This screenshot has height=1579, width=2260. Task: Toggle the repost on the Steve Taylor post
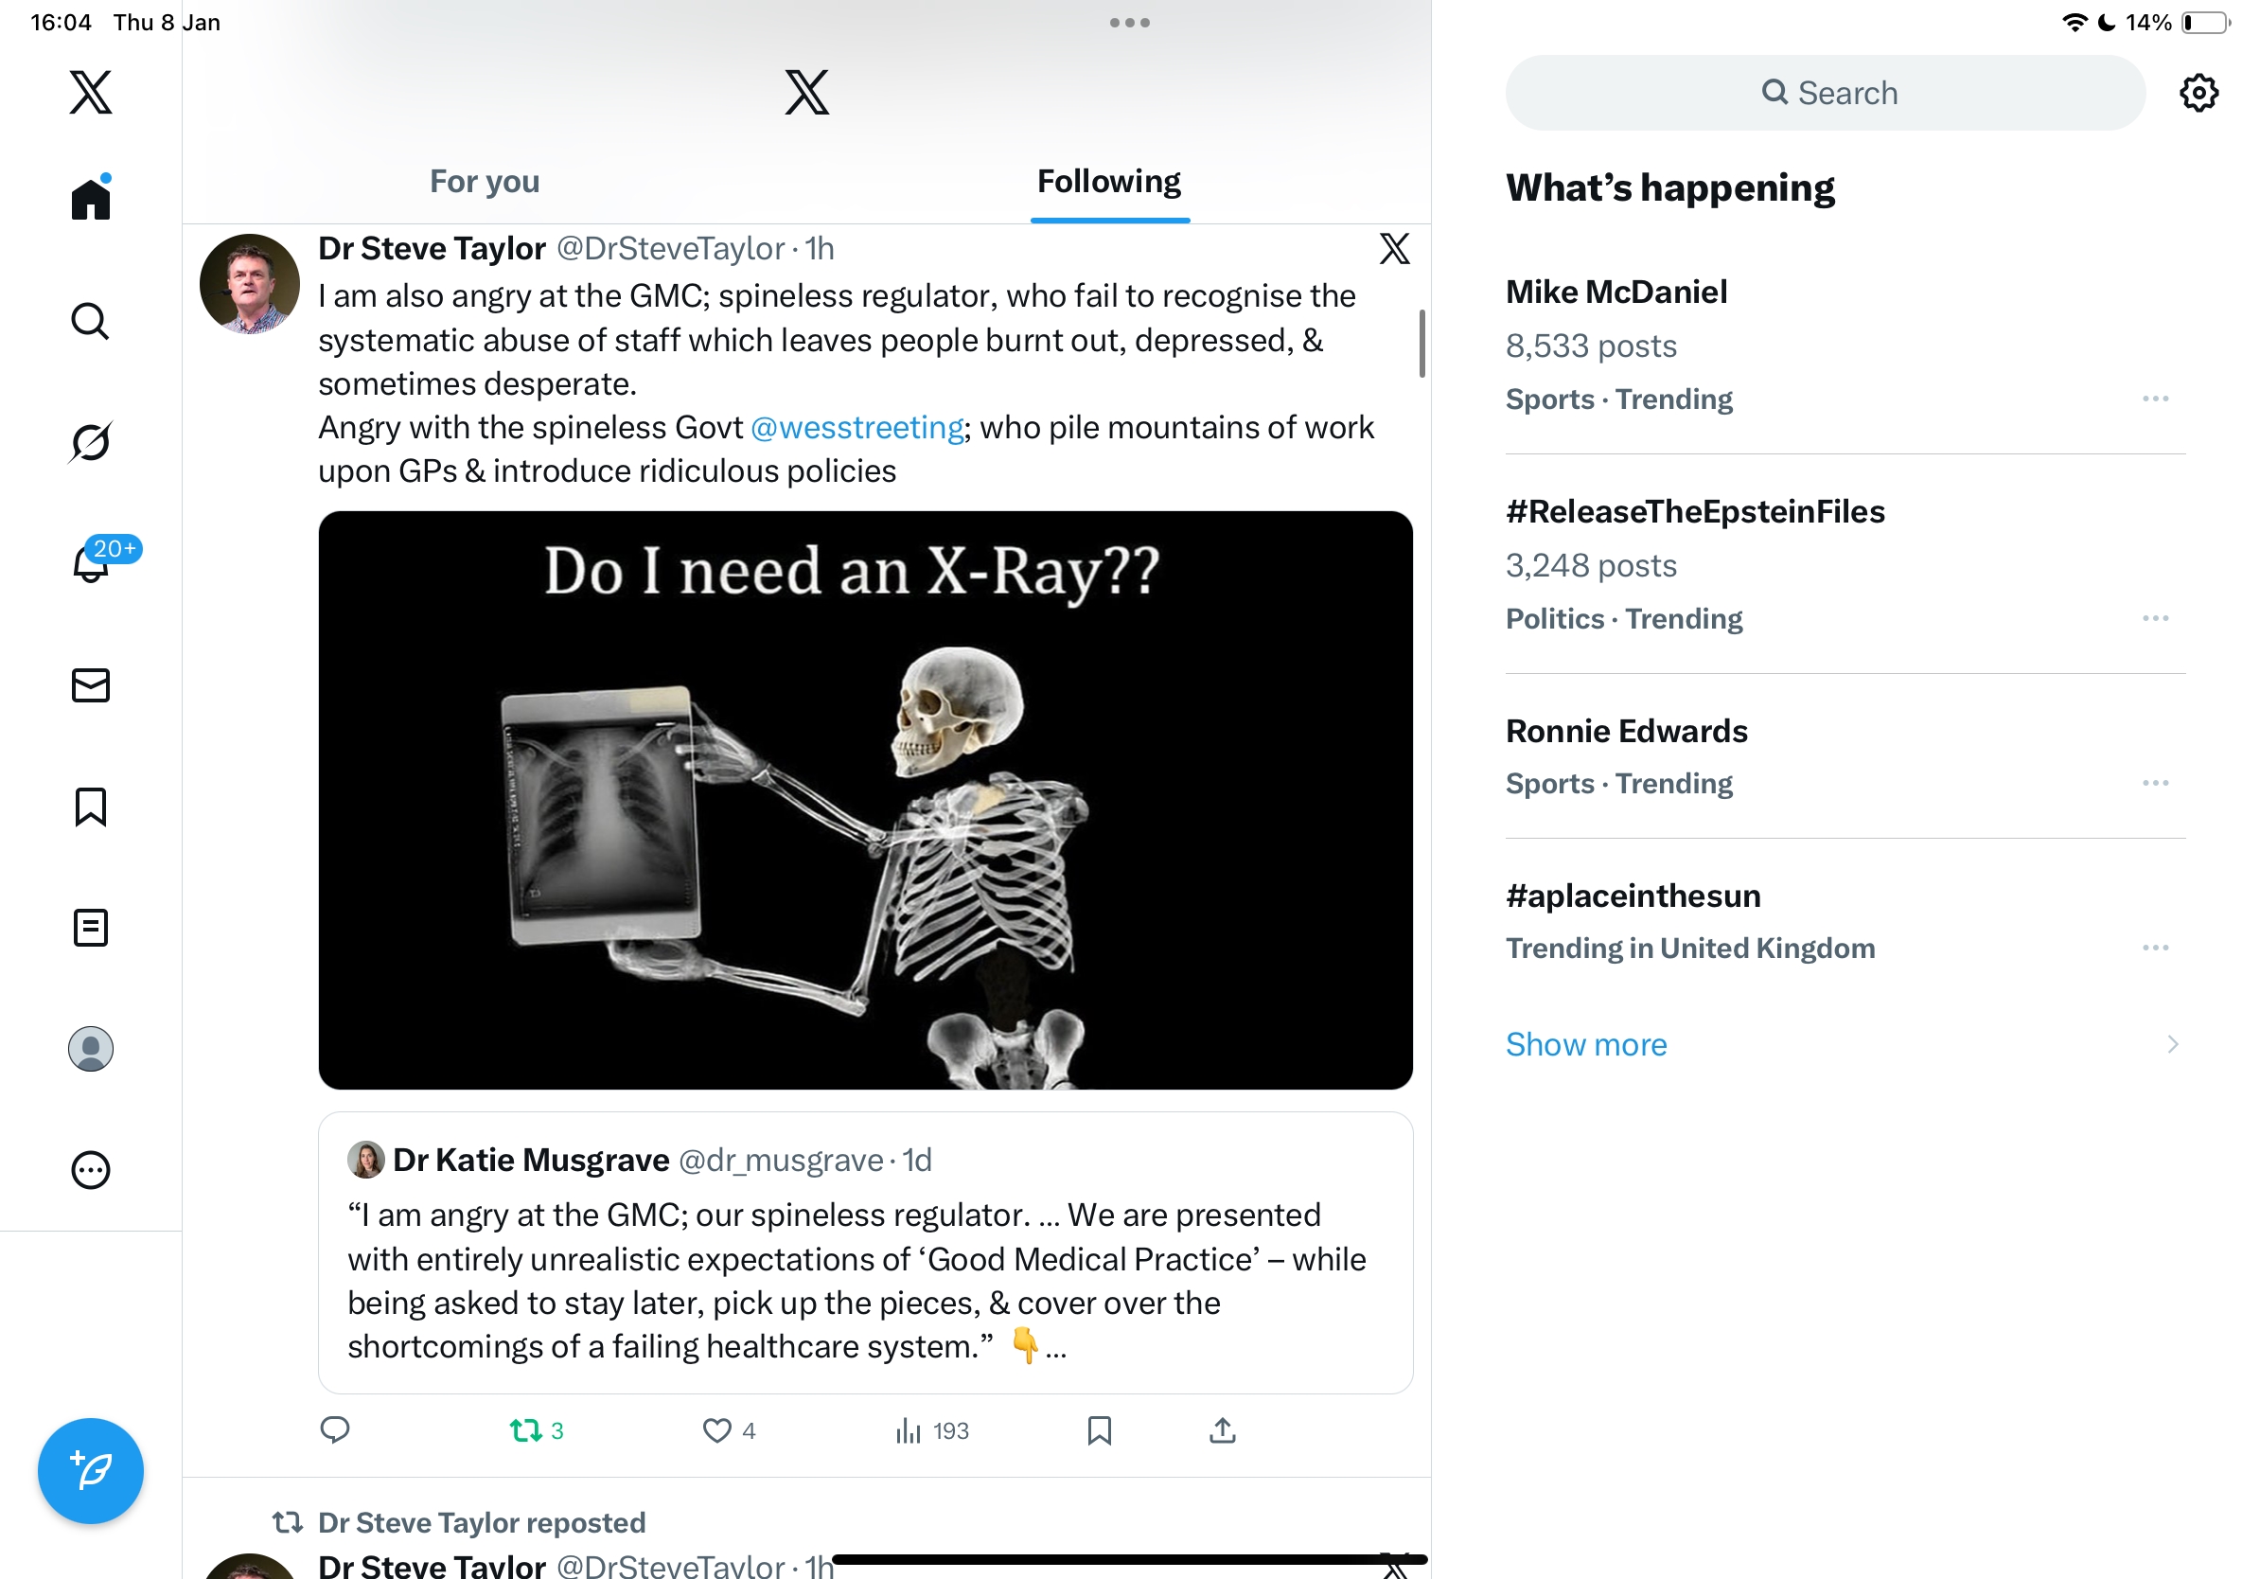(525, 1430)
